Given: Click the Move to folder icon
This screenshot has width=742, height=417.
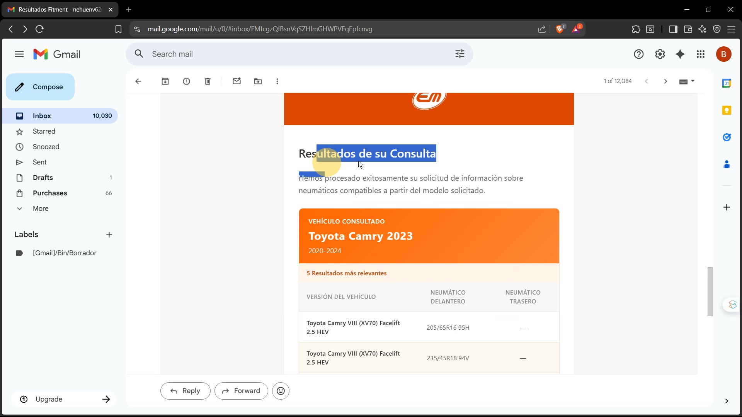Looking at the screenshot, I should tap(258, 81).
